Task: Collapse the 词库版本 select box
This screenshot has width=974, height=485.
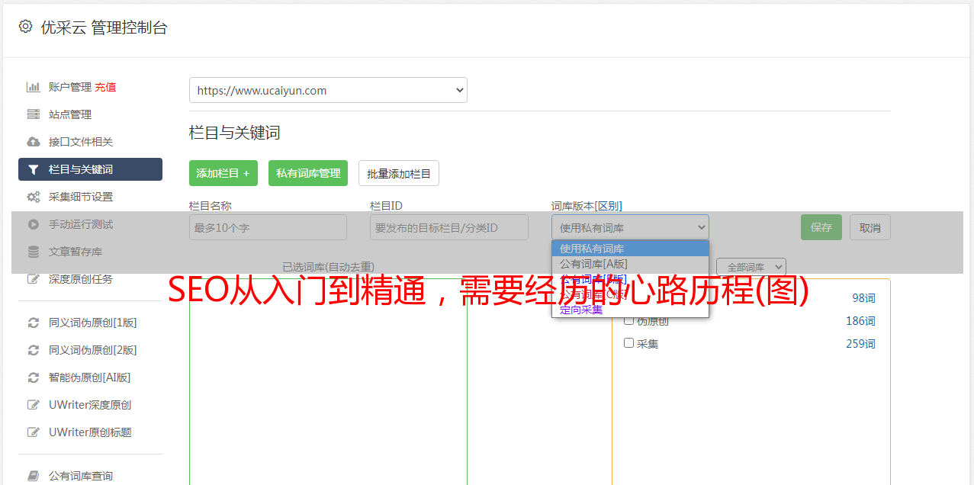Action: tap(630, 227)
